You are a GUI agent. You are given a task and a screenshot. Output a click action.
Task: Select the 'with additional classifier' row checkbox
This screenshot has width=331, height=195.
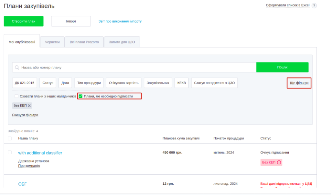click(x=10, y=153)
